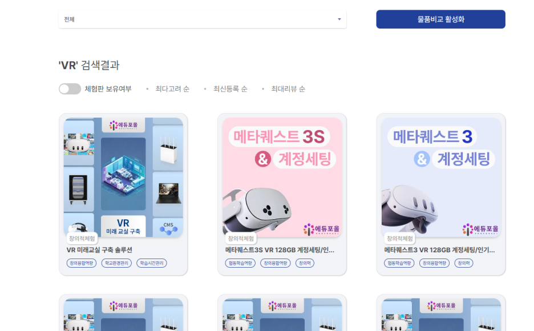The image size is (534, 331).
Task: Sort results by 최다고려 순
Action: coord(172,89)
